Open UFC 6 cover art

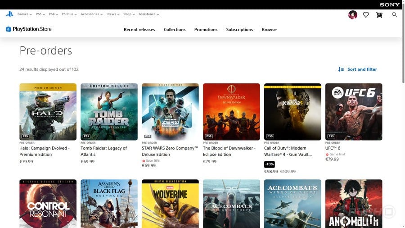pyautogui.click(x=354, y=112)
